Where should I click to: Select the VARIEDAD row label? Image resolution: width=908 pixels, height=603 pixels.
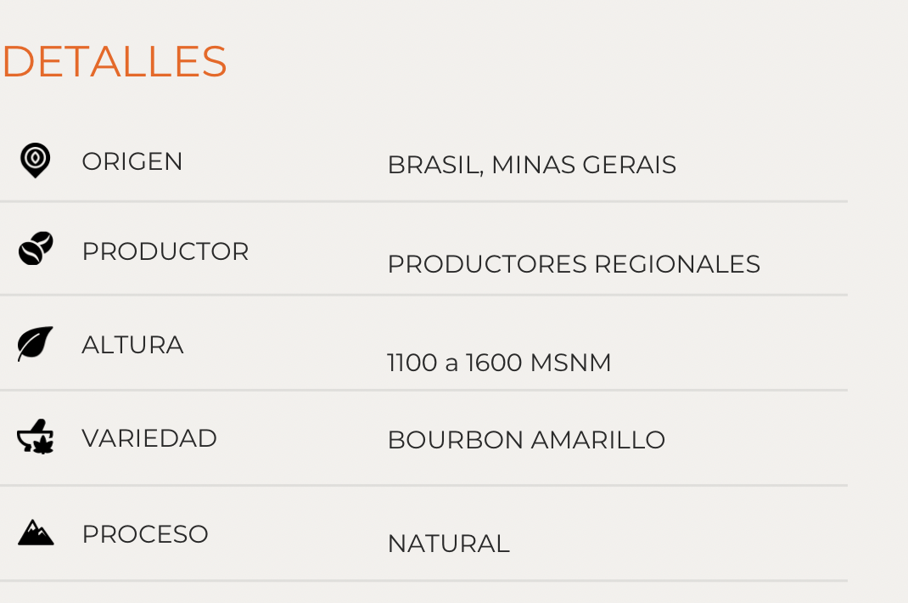click(x=149, y=438)
